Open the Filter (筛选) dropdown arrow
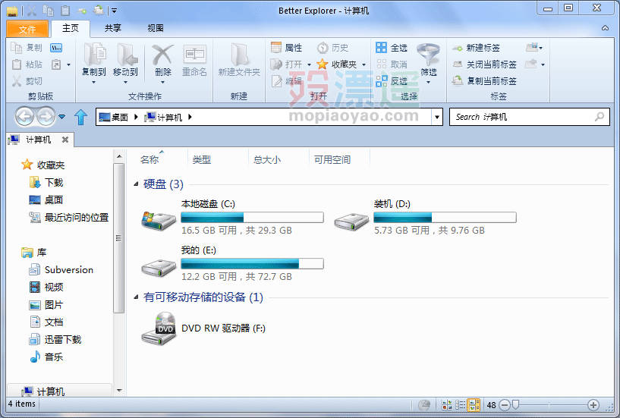Screen dimensions: 620x418 click(x=428, y=82)
